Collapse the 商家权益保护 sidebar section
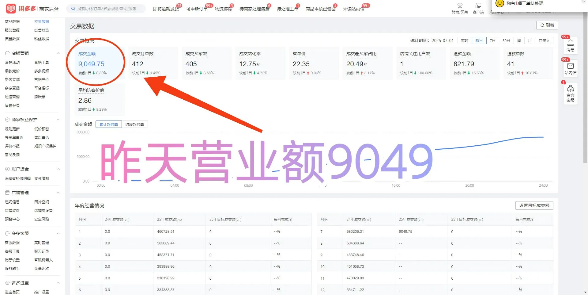The image size is (588, 295). coord(58,120)
